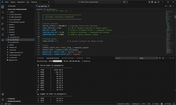Screen dimensions: 176x105
Task: Clear the output with the list icon
Action: coord(160,58)
